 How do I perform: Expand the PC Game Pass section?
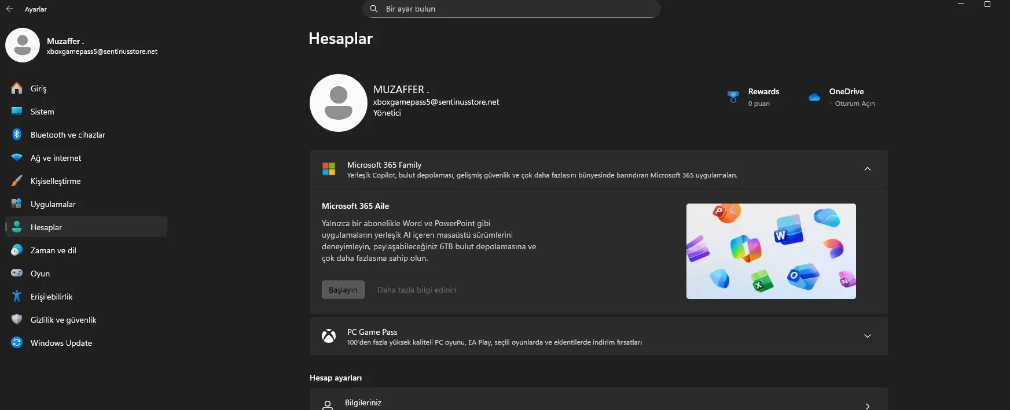pos(868,336)
